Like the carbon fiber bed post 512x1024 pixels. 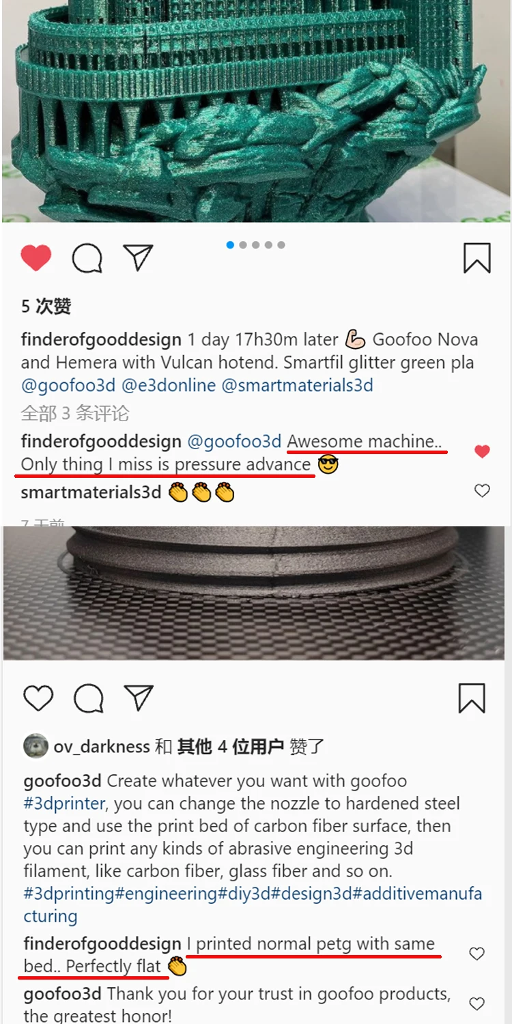(38, 698)
